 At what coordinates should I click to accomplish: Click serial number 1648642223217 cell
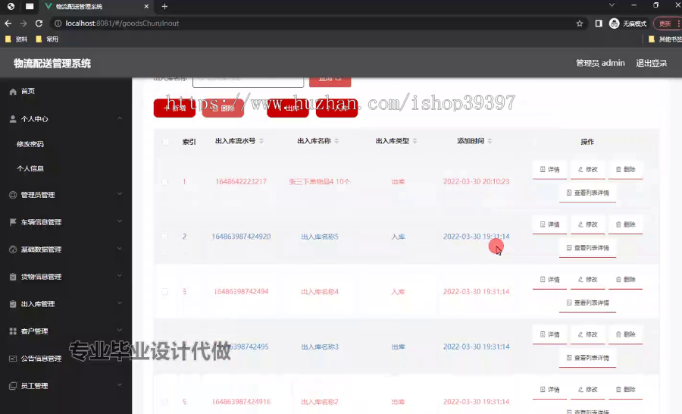coord(241,181)
